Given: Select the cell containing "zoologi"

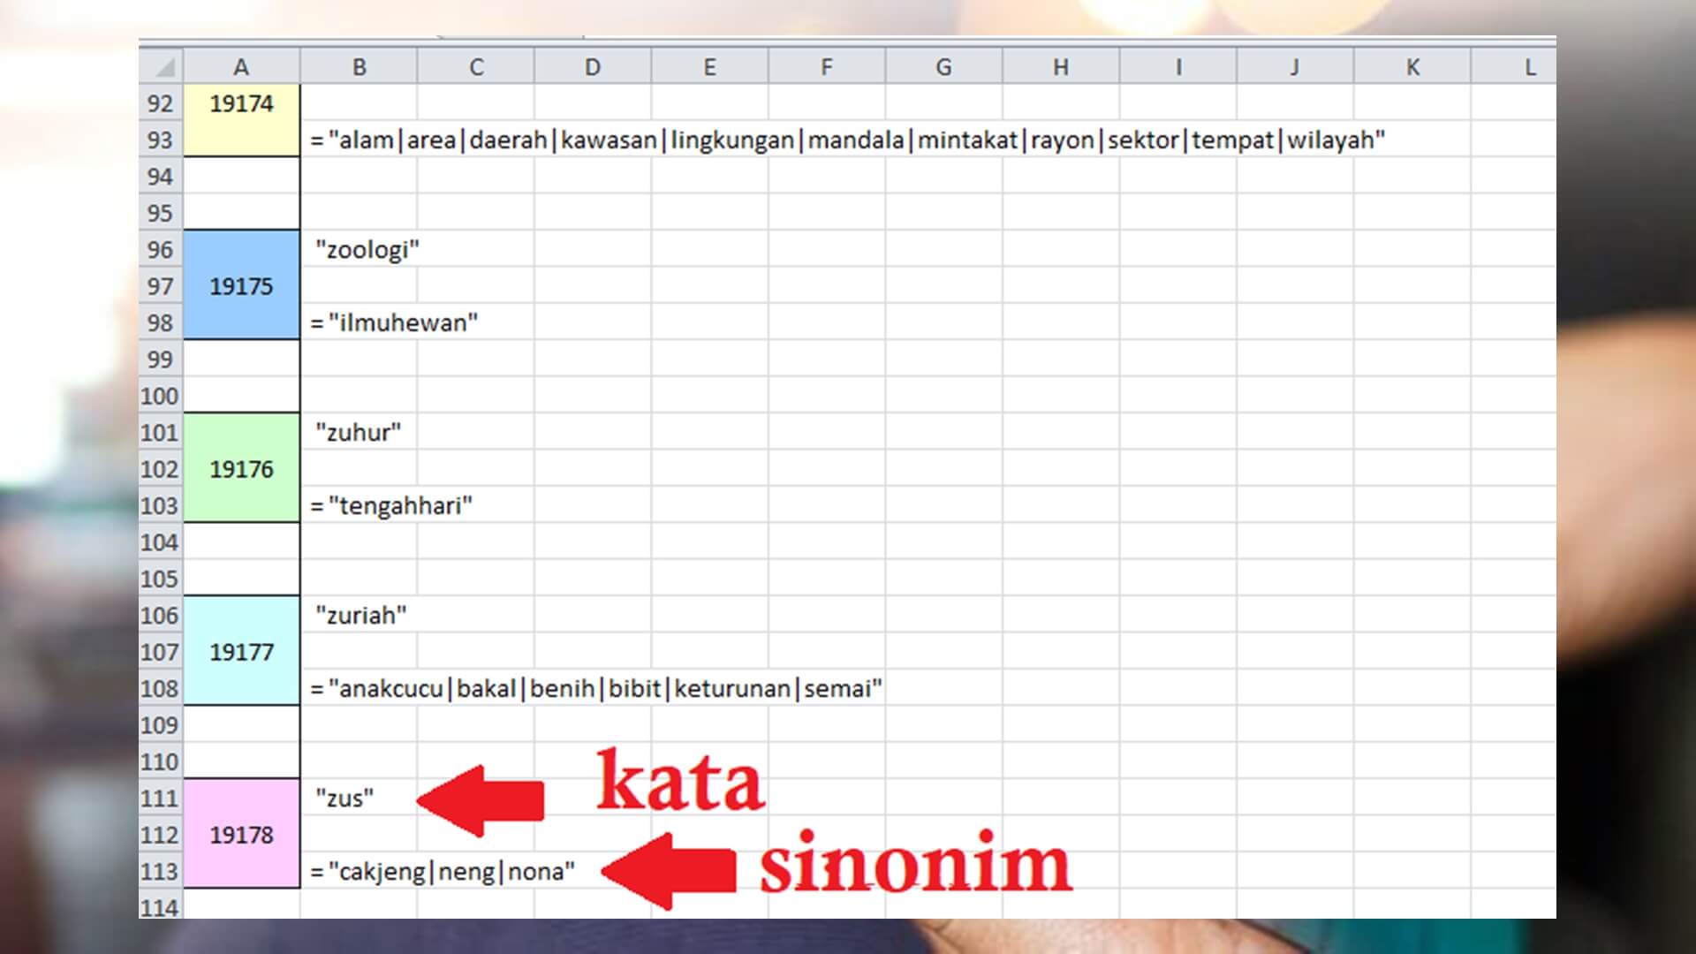Looking at the screenshot, I should point(359,249).
